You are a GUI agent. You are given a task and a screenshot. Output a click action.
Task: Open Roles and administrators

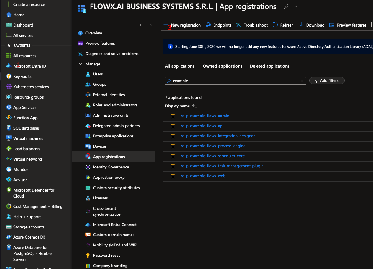pyautogui.click(x=115, y=105)
